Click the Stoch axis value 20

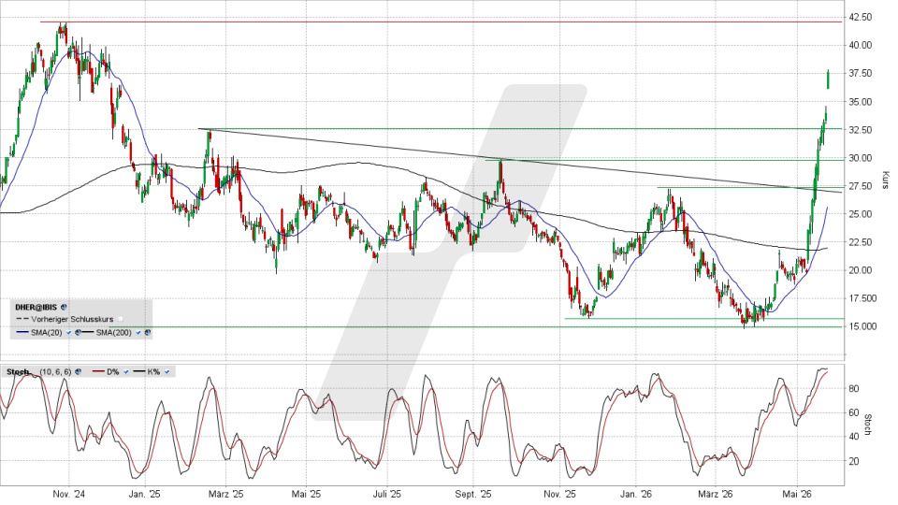[853, 461]
